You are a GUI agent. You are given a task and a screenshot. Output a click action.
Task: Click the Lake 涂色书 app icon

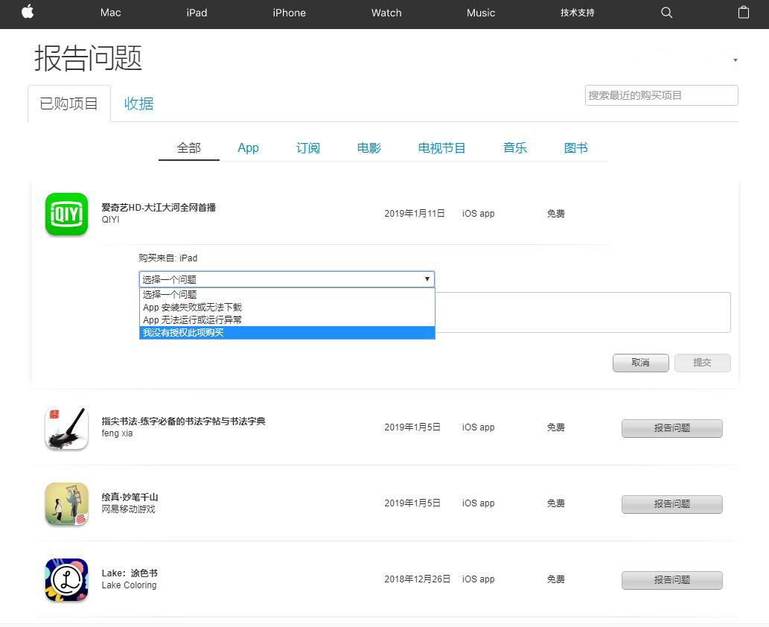click(x=66, y=580)
